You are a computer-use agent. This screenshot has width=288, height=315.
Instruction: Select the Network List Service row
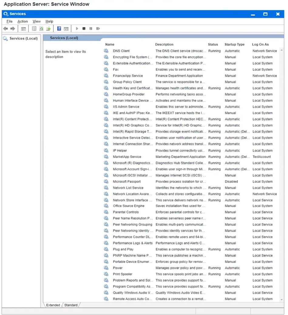(x=191, y=188)
